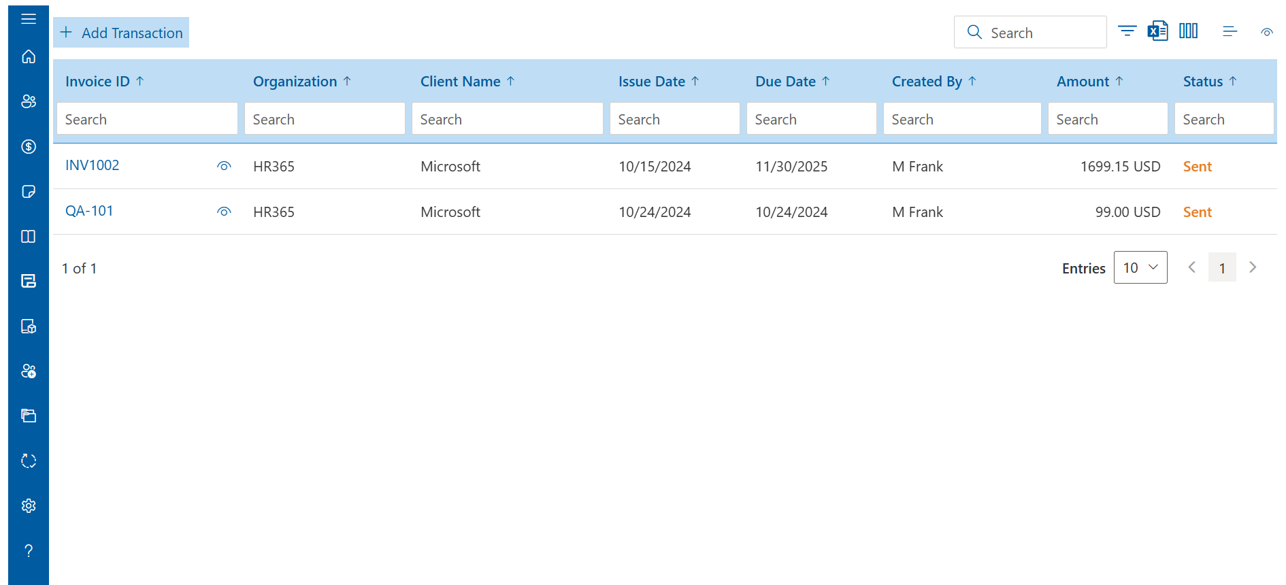Sort by Client Name column

(x=468, y=82)
